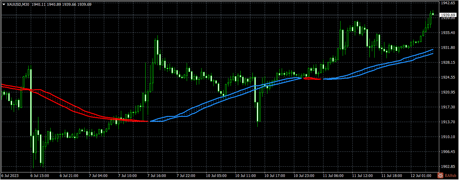Click the 1935.40 price scale label

pos(448,32)
